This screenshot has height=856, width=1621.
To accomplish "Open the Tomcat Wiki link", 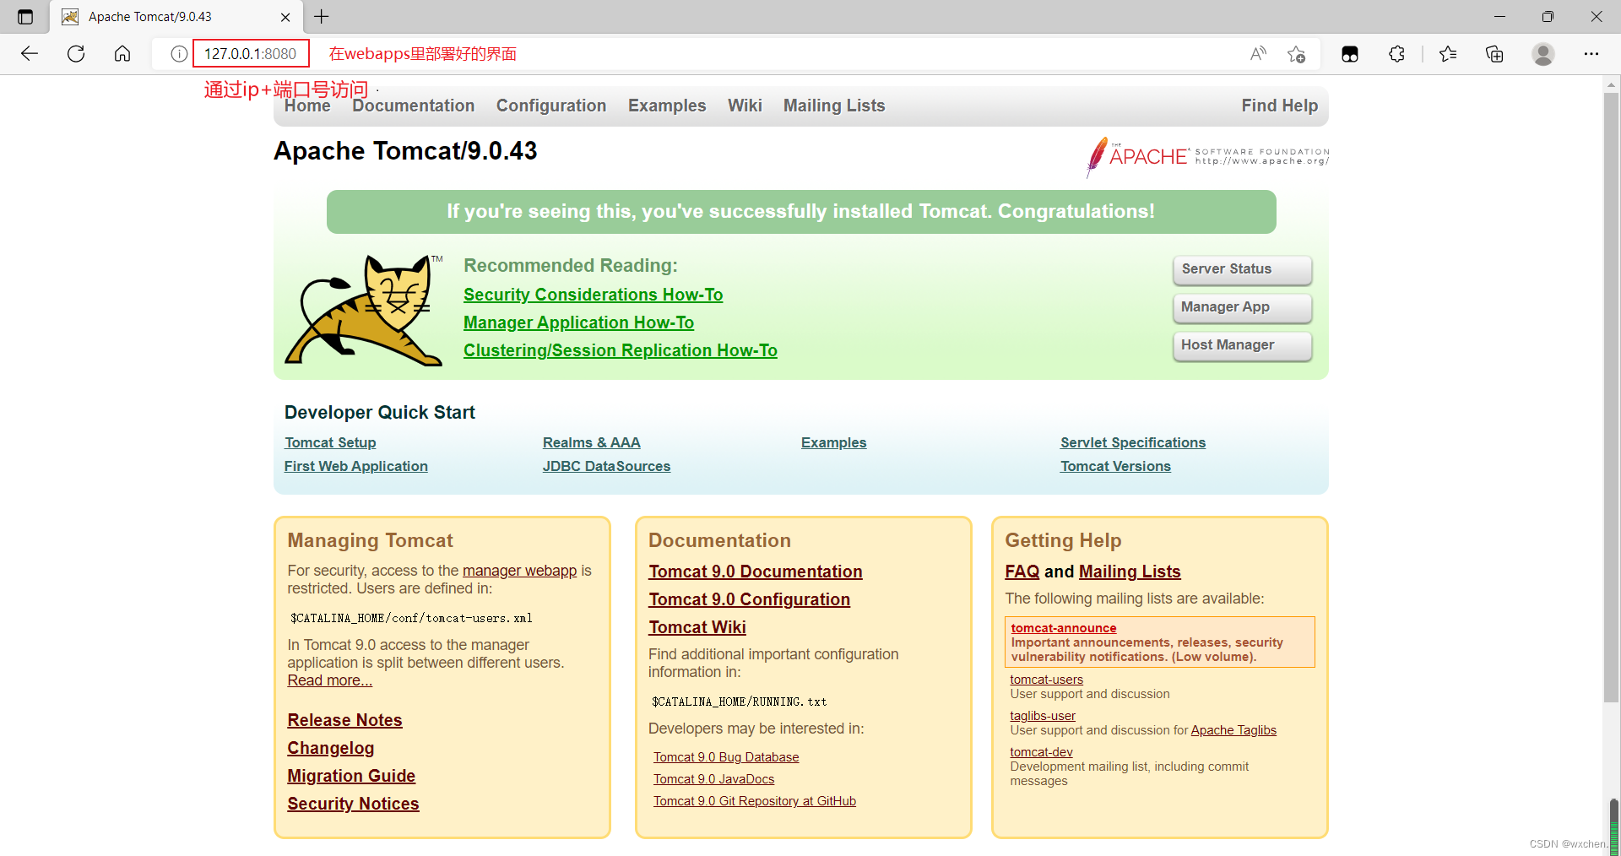I will [x=697, y=627].
